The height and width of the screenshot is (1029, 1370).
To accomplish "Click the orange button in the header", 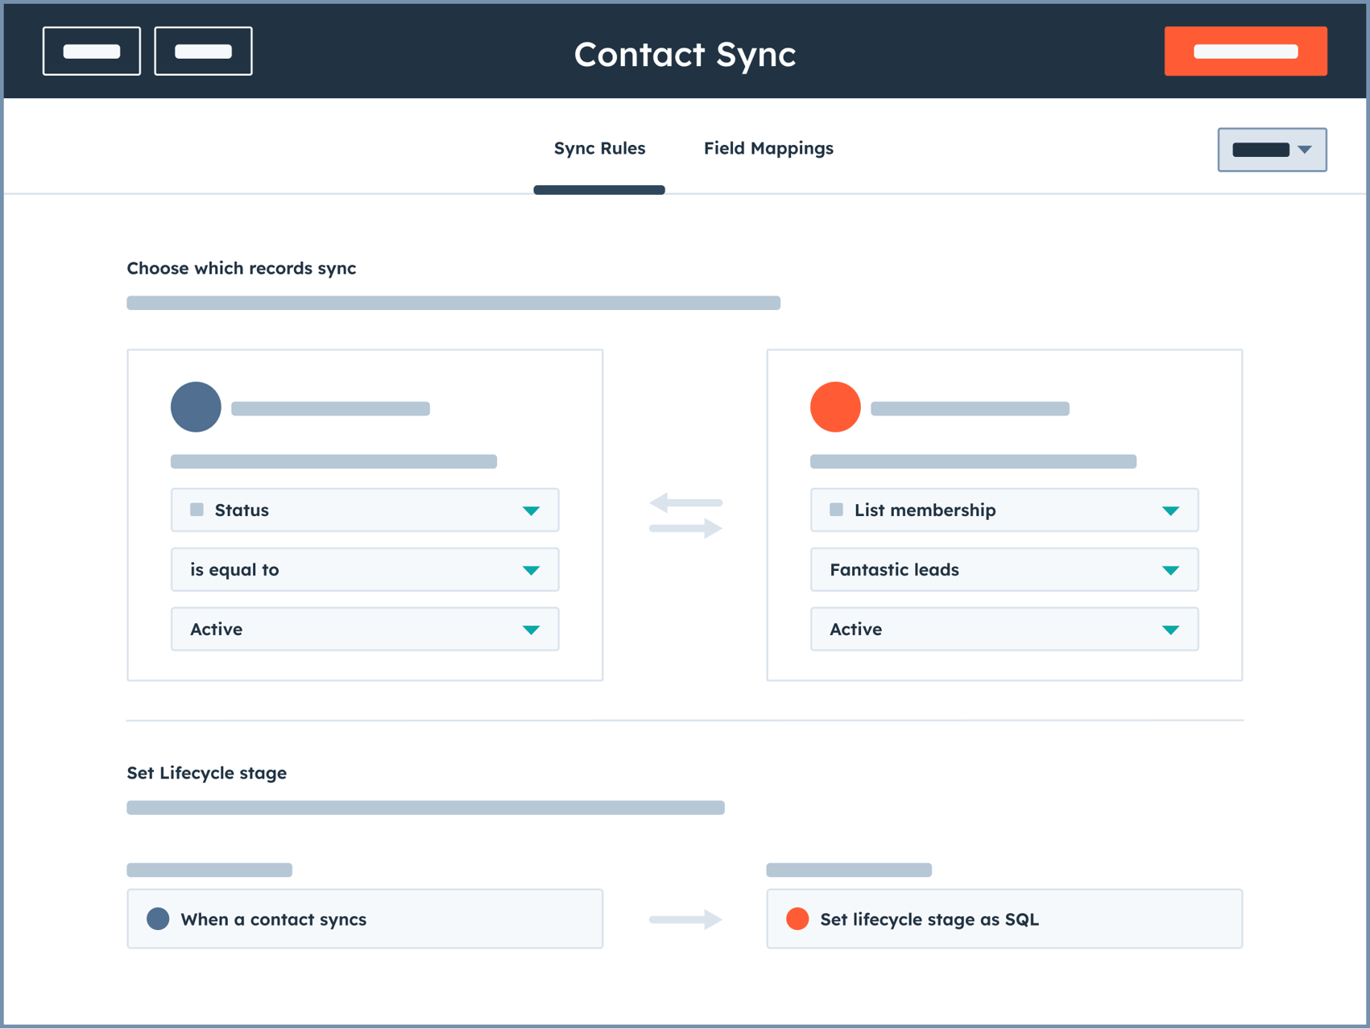I will 1245,52.
